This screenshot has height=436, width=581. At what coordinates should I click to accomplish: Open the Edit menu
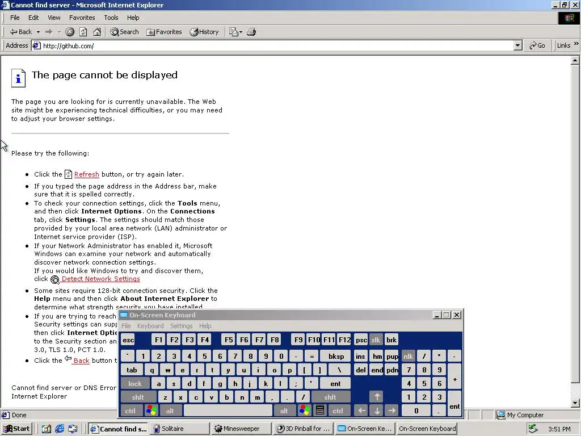point(33,18)
